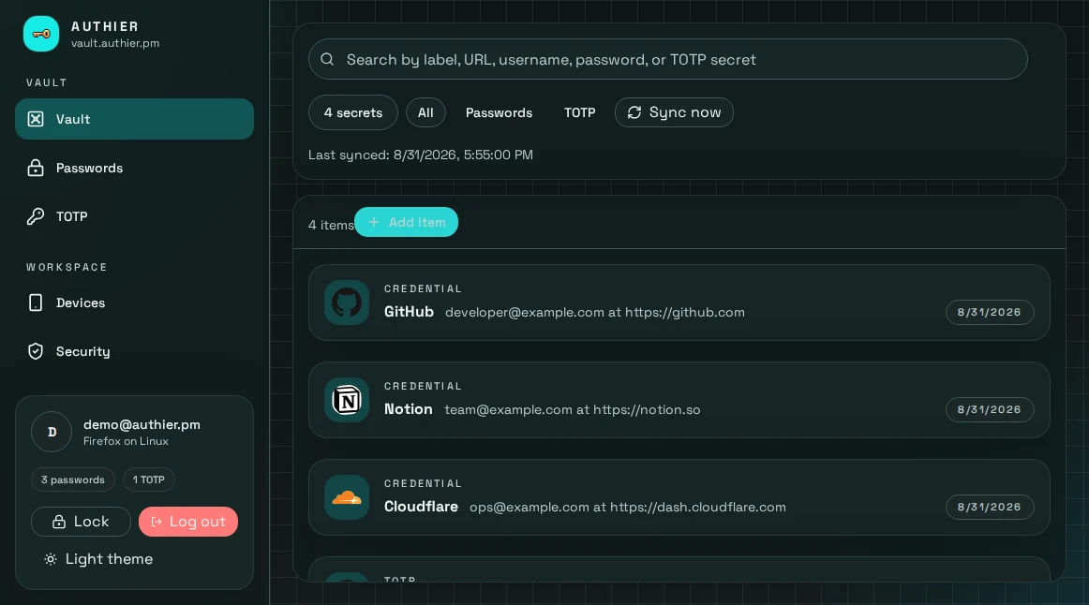Log out of the account

[x=188, y=522]
